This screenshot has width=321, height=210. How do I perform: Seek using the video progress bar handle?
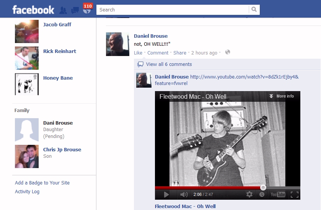263,188
